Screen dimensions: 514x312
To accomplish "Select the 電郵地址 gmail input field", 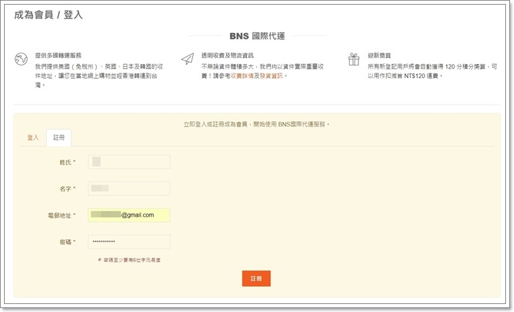I will (x=129, y=215).
